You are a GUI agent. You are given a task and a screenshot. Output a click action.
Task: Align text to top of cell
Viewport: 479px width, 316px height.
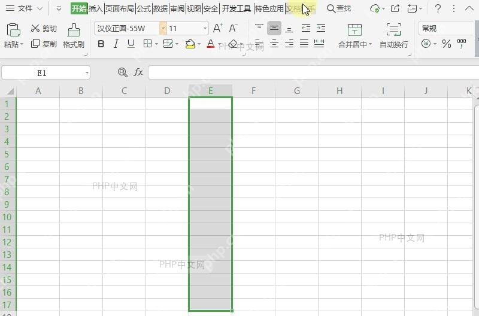coord(259,28)
